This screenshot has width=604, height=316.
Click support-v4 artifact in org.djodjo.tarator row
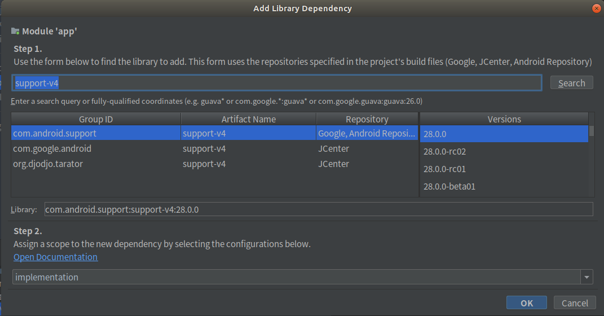[x=249, y=164]
